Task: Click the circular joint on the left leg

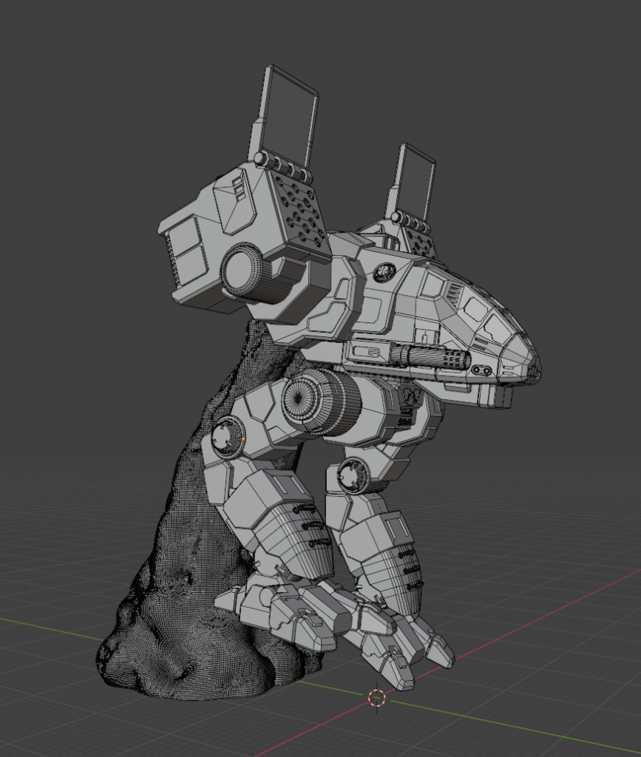Action: pos(227,435)
